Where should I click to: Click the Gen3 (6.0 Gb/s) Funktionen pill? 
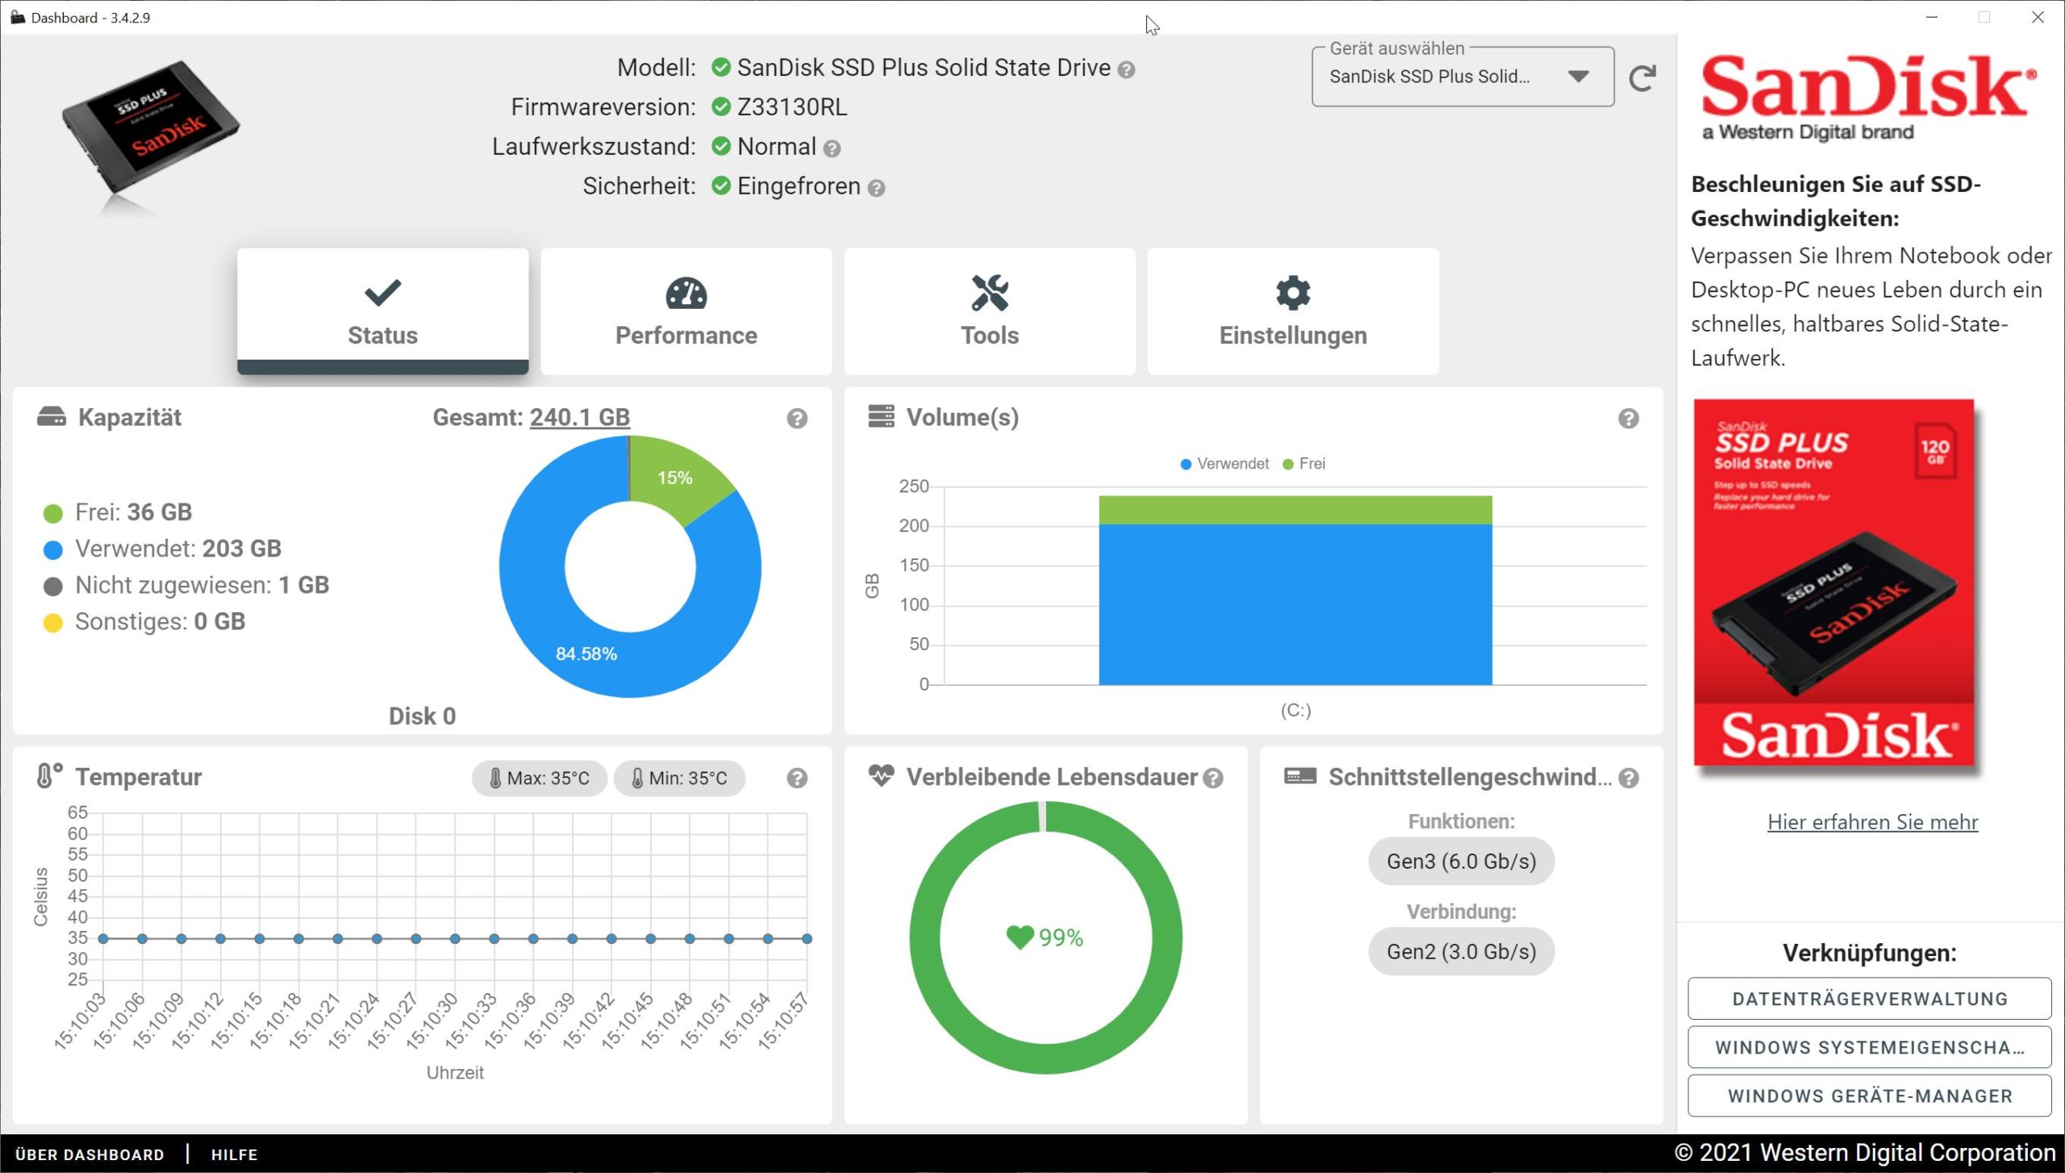pos(1461,862)
